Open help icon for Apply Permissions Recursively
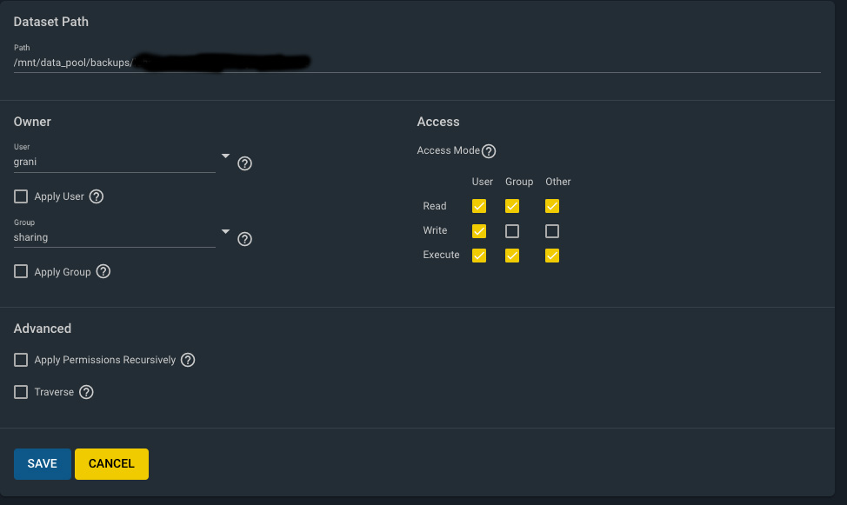847x505 pixels. [x=188, y=360]
